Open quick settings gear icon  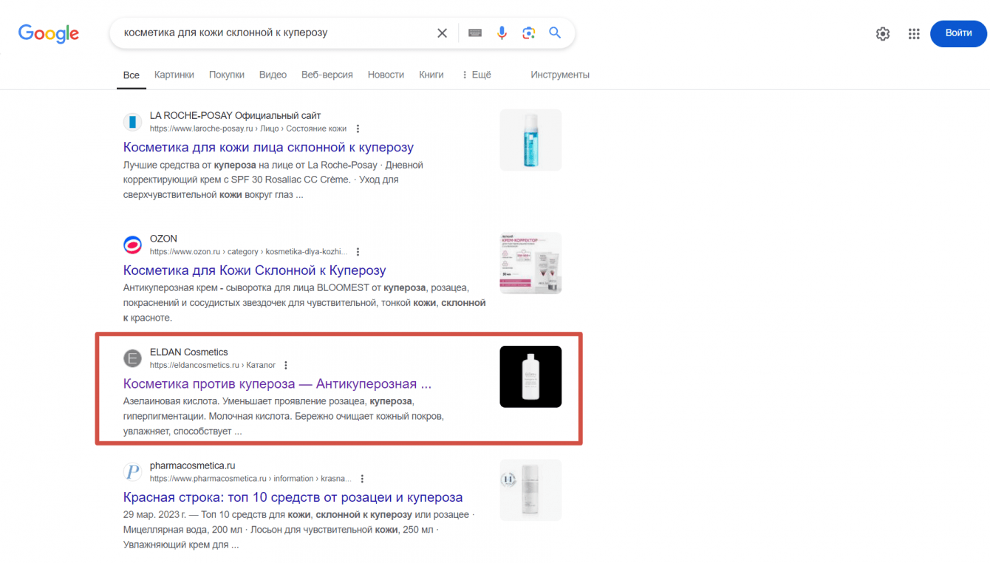pyautogui.click(x=883, y=33)
